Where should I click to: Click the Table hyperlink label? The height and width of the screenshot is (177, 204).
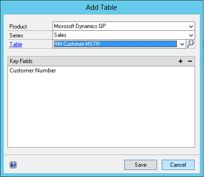16,44
